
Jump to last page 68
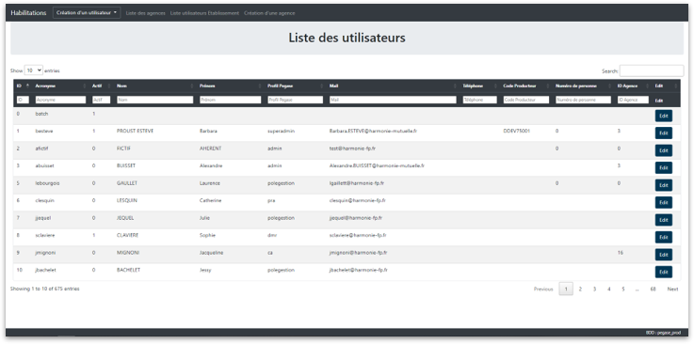(x=653, y=289)
